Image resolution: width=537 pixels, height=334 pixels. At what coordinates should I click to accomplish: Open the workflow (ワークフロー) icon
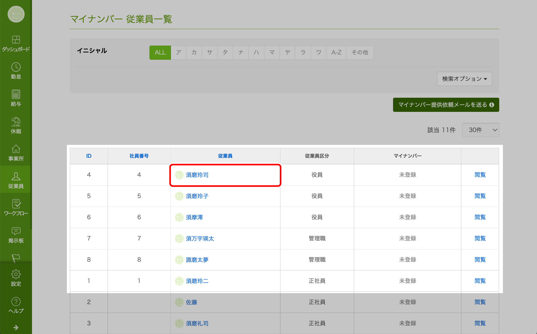point(16,204)
